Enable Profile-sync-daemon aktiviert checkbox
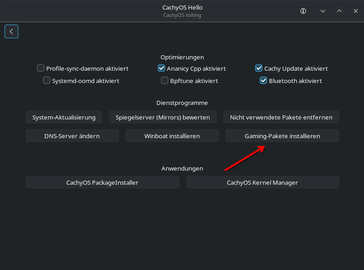This screenshot has height=270, width=364. [x=41, y=68]
